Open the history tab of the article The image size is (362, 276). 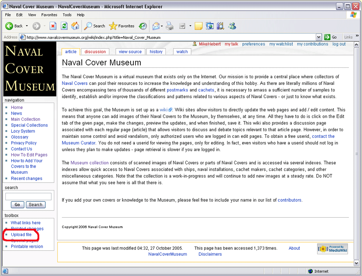pos(156,51)
